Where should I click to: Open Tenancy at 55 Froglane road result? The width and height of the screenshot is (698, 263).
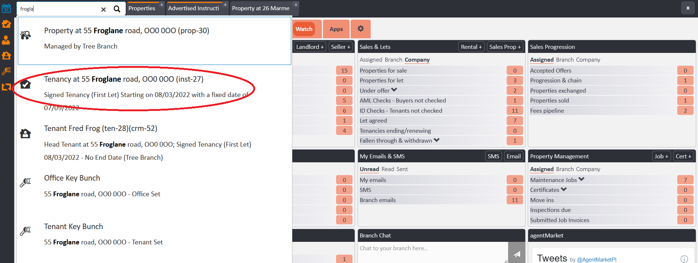[124, 79]
